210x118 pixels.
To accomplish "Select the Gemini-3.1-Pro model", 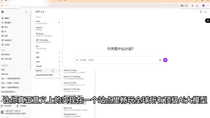I will pos(79,84).
